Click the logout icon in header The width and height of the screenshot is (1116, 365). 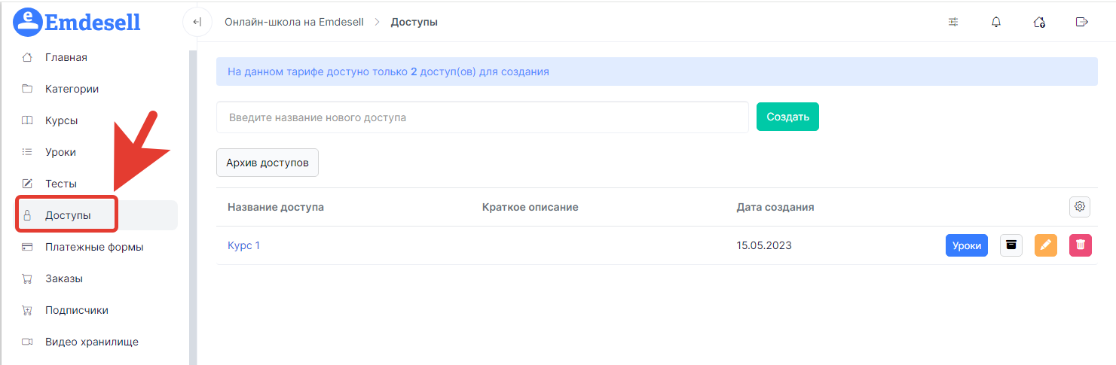1082,22
